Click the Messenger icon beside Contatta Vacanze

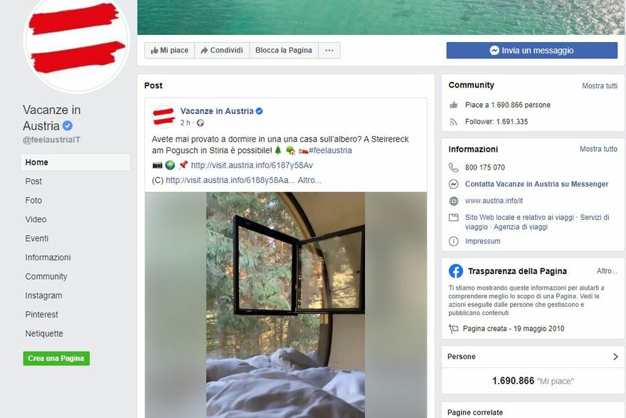[x=454, y=184]
